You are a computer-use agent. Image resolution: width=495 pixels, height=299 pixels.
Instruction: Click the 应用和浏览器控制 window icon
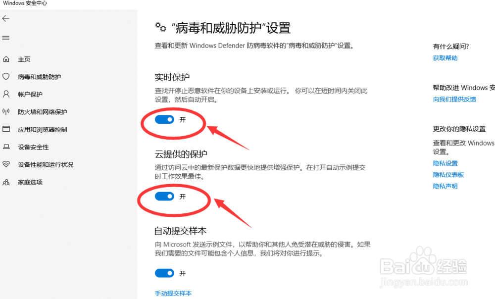[6, 129]
